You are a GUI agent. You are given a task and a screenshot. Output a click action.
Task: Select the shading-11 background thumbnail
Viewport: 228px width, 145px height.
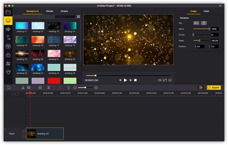[x=22, y=26]
